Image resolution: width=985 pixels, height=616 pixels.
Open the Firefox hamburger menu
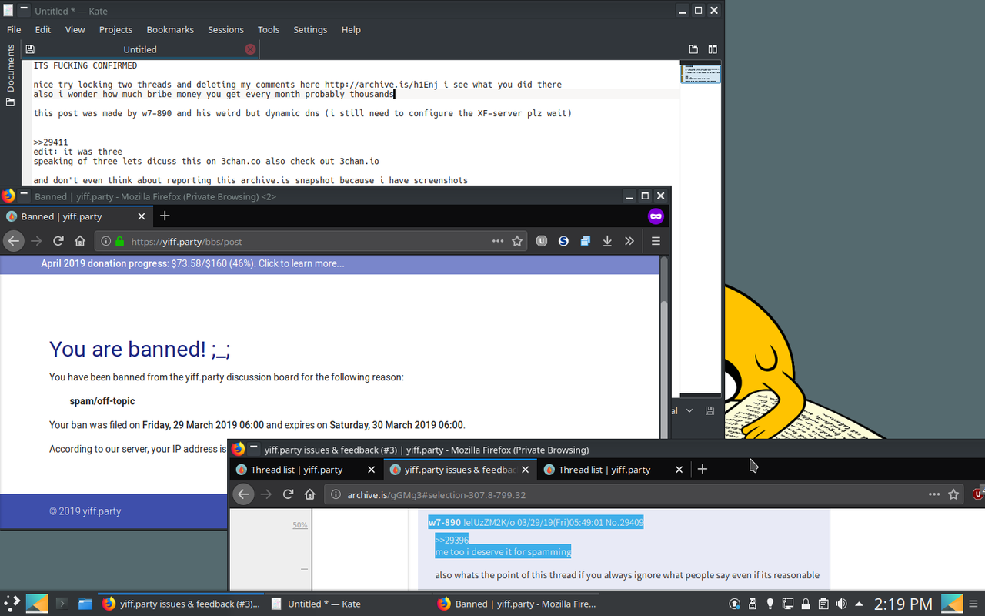[x=656, y=241]
